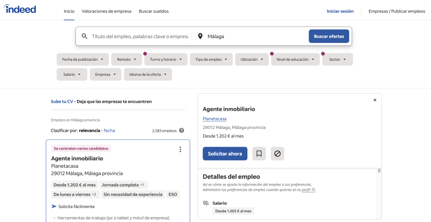Click the location pin icon

[200, 37]
